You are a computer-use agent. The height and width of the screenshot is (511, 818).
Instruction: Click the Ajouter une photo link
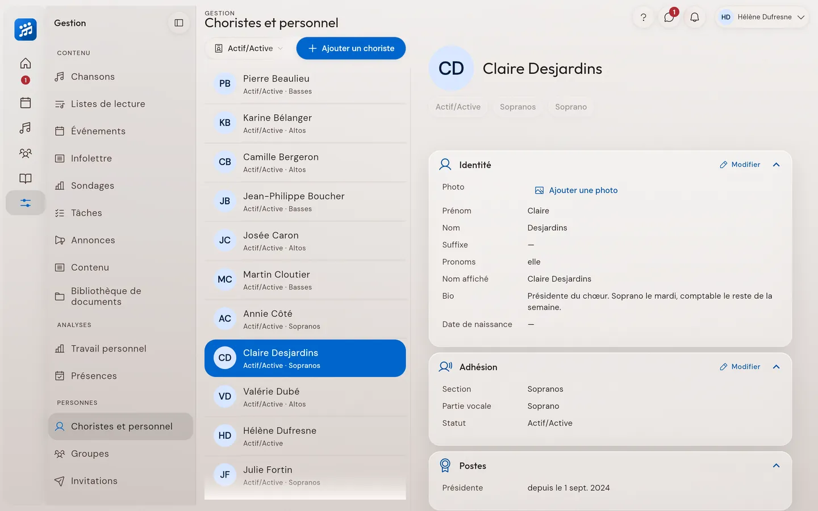click(x=577, y=190)
